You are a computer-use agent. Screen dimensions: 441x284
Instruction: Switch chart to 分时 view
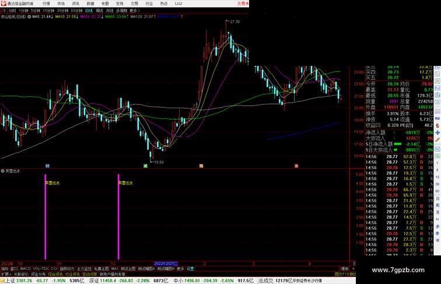(x=12, y=10)
